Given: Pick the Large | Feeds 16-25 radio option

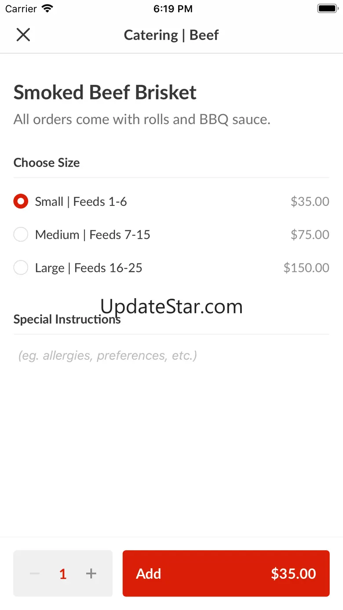Looking at the screenshot, I should tap(21, 267).
